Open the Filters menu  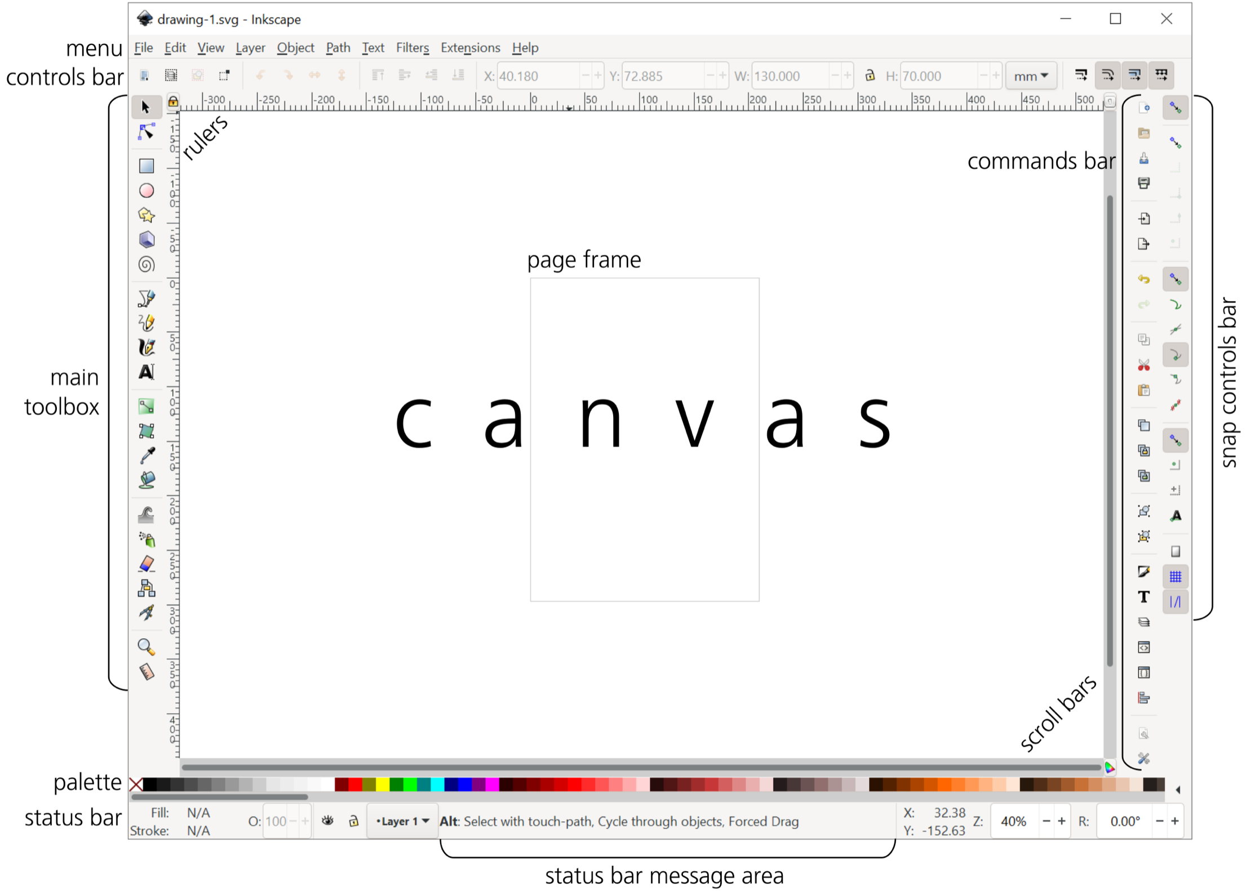[x=412, y=48]
